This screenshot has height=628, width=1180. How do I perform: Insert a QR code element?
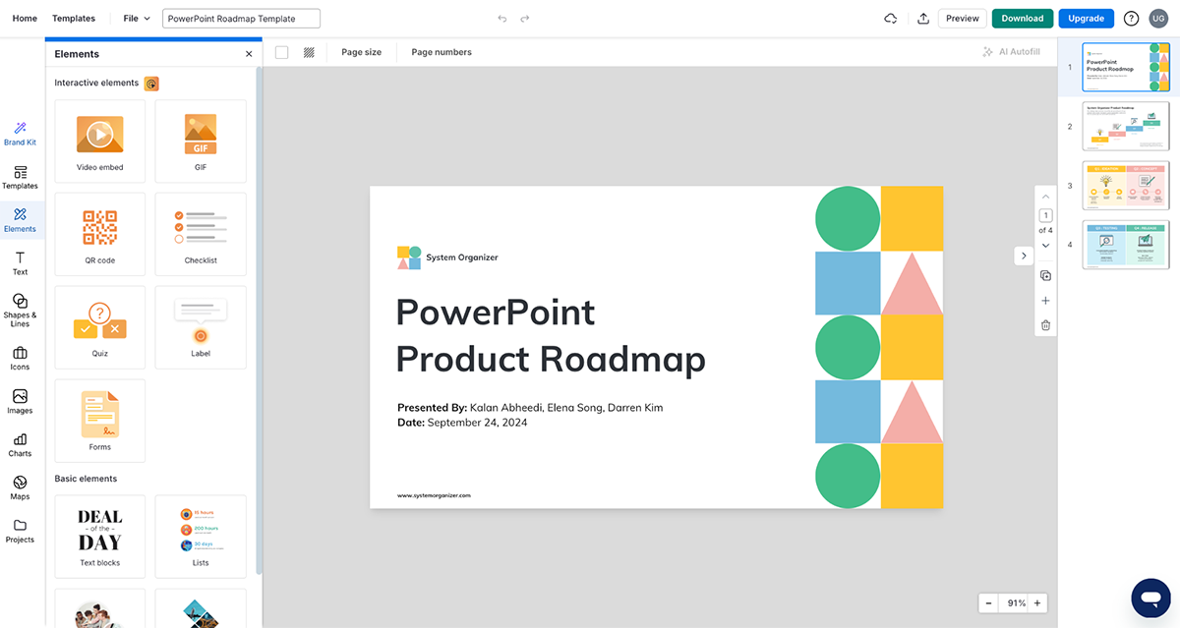pos(99,234)
